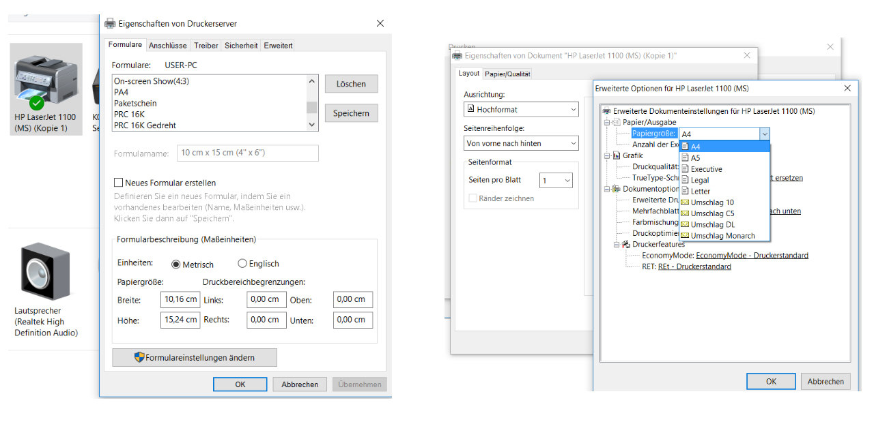874x424 pixels.
Task: Collapse the Dokumentoptionen tree node
Action: coord(606,190)
